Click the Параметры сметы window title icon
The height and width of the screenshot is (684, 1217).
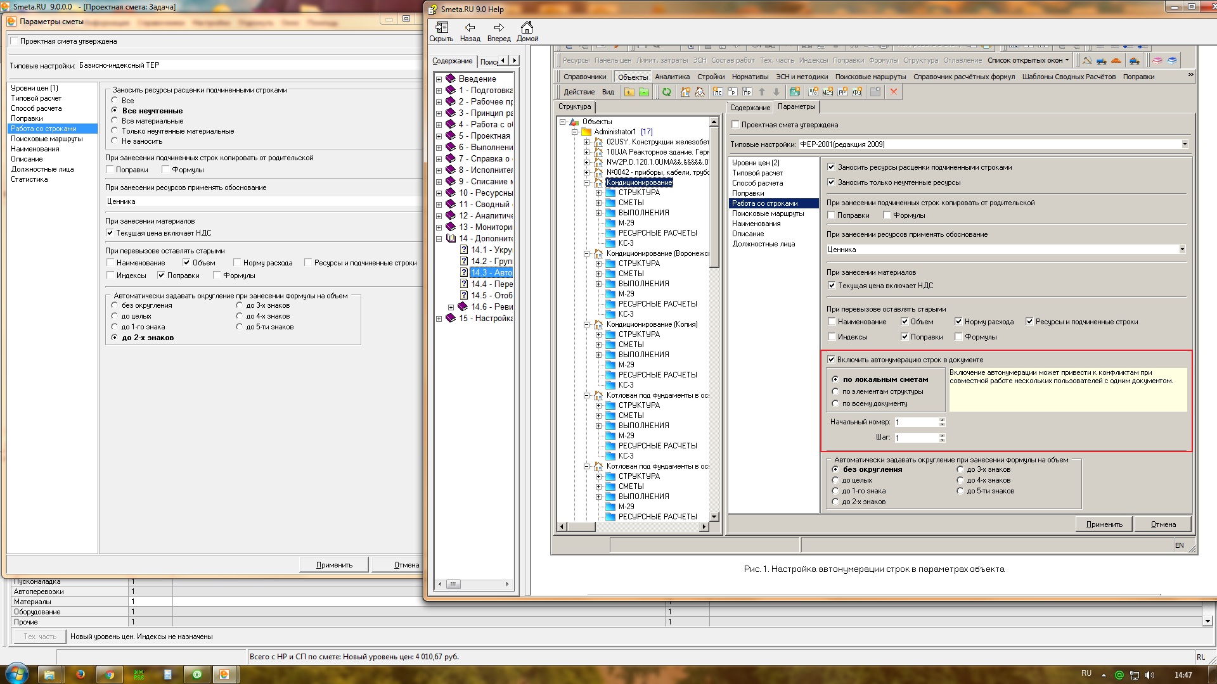[11, 22]
